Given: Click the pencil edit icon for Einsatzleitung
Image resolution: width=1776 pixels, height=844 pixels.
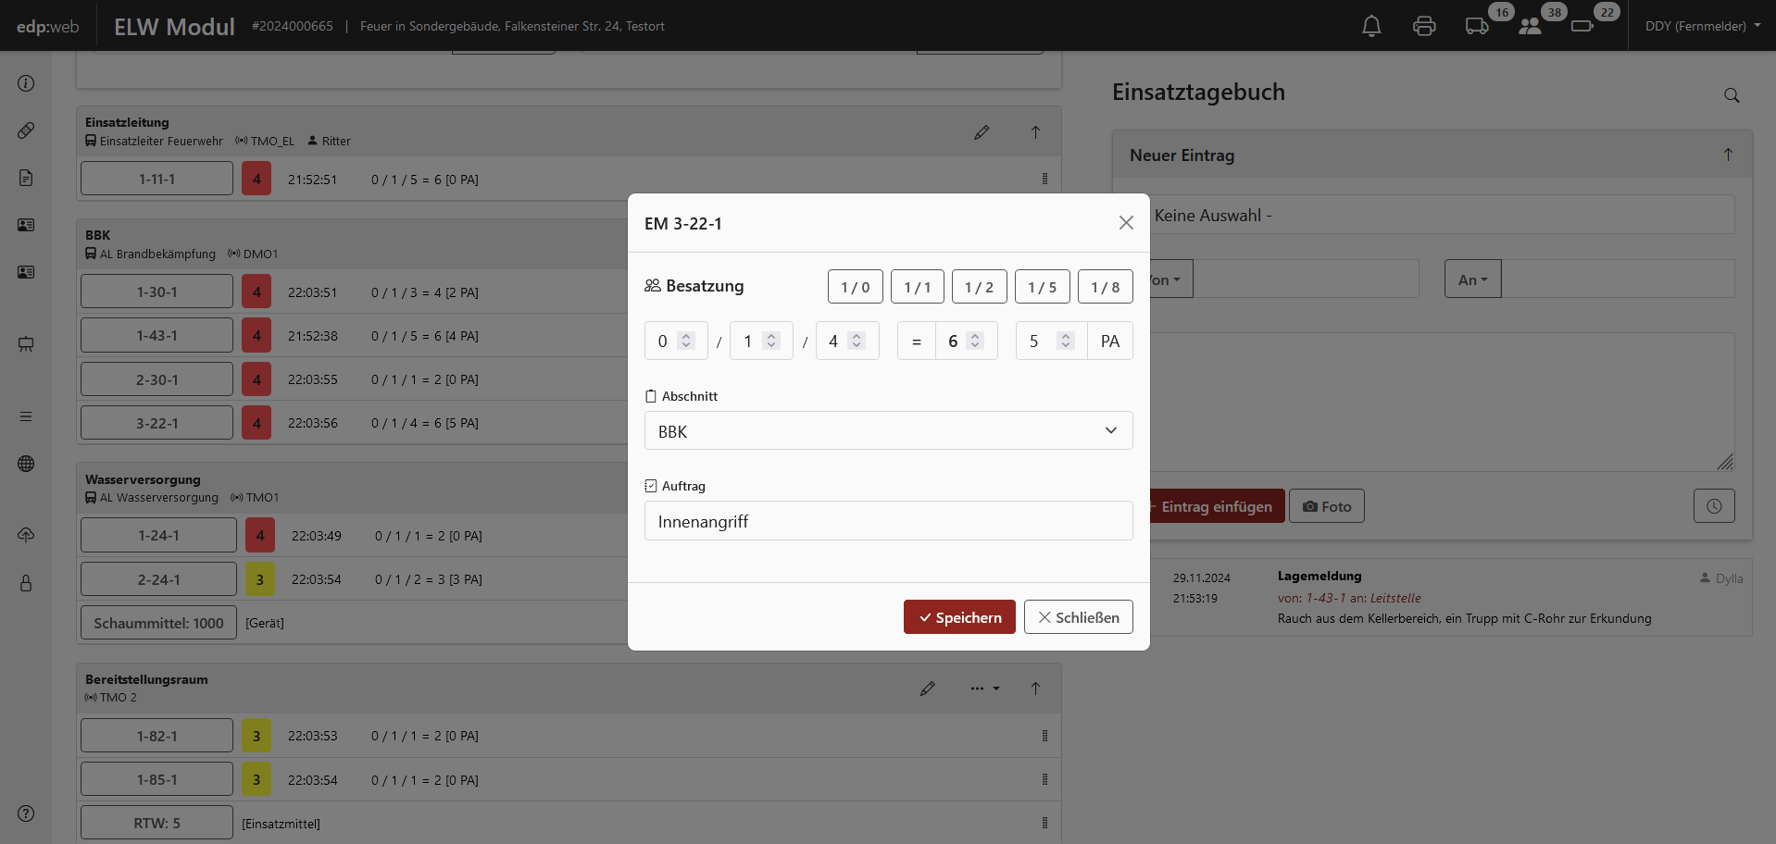Looking at the screenshot, I should click(982, 132).
